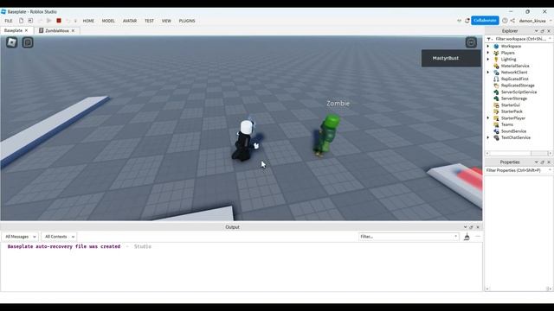Select the Lighting bulb icon
This screenshot has width=554, height=311.
(496, 60)
